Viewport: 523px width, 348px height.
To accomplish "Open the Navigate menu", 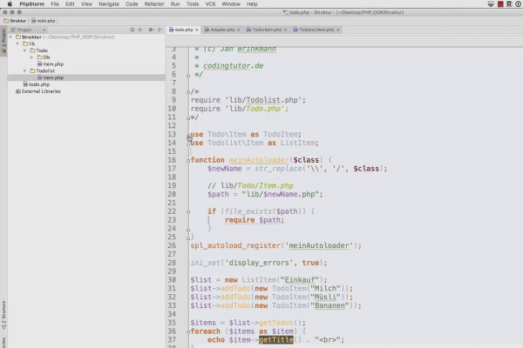I will (109, 4).
